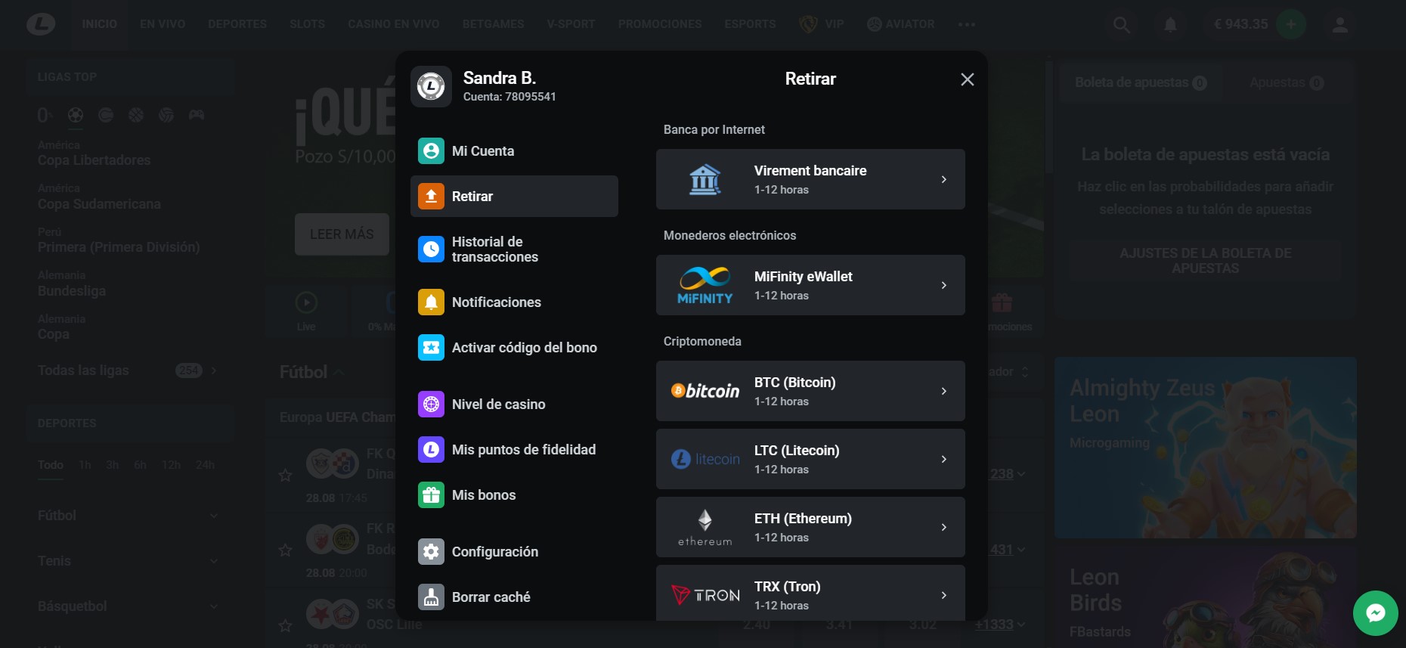Click the TRON logo

(x=705, y=596)
